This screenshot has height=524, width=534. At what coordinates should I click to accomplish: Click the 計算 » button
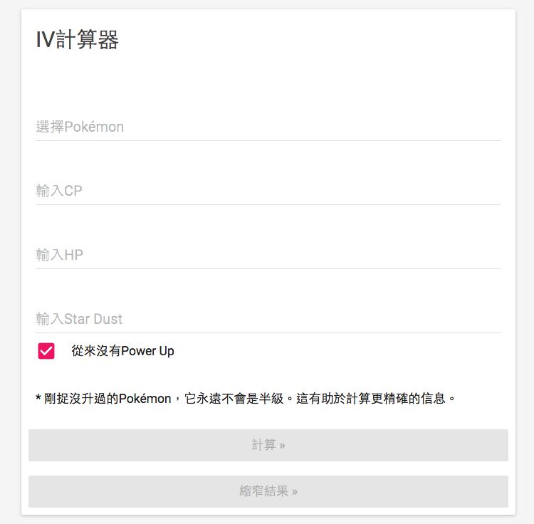(x=268, y=445)
